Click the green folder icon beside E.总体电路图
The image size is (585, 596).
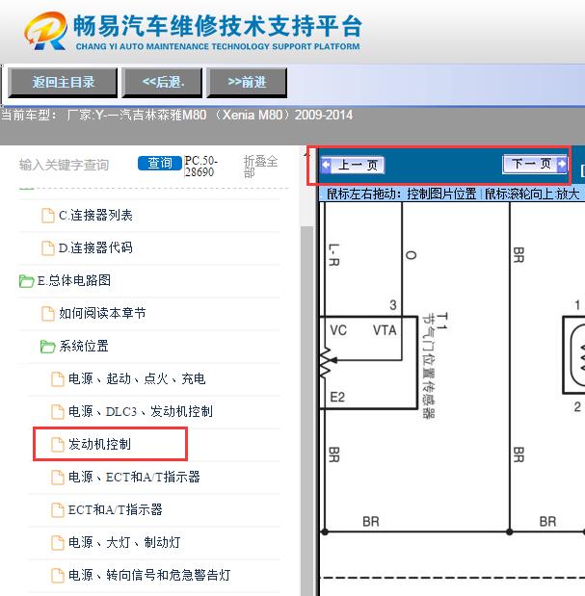coord(26,281)
